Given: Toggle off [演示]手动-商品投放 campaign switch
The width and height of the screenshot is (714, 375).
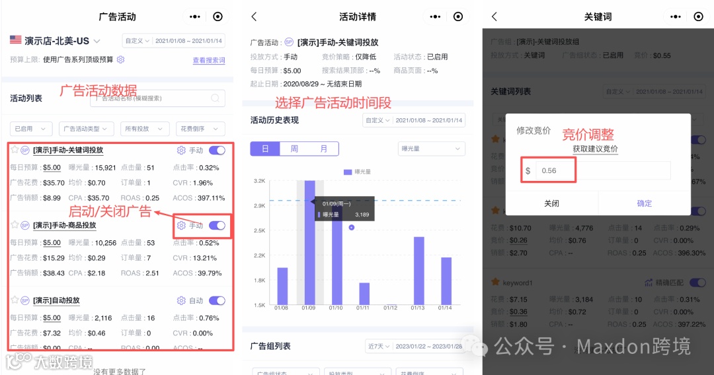Looking at the screenshot, I should tap(218, 225).
